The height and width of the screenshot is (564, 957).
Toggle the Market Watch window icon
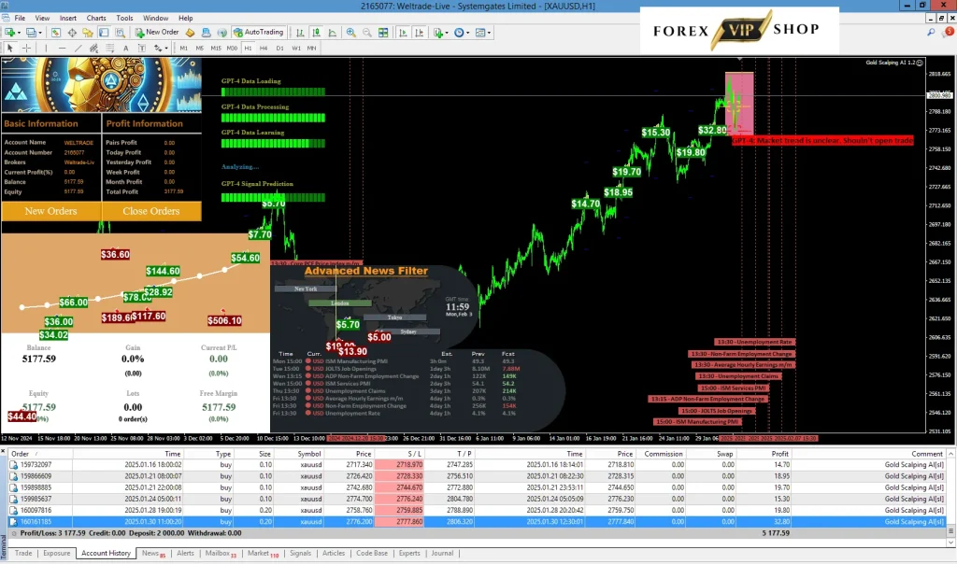55,33
